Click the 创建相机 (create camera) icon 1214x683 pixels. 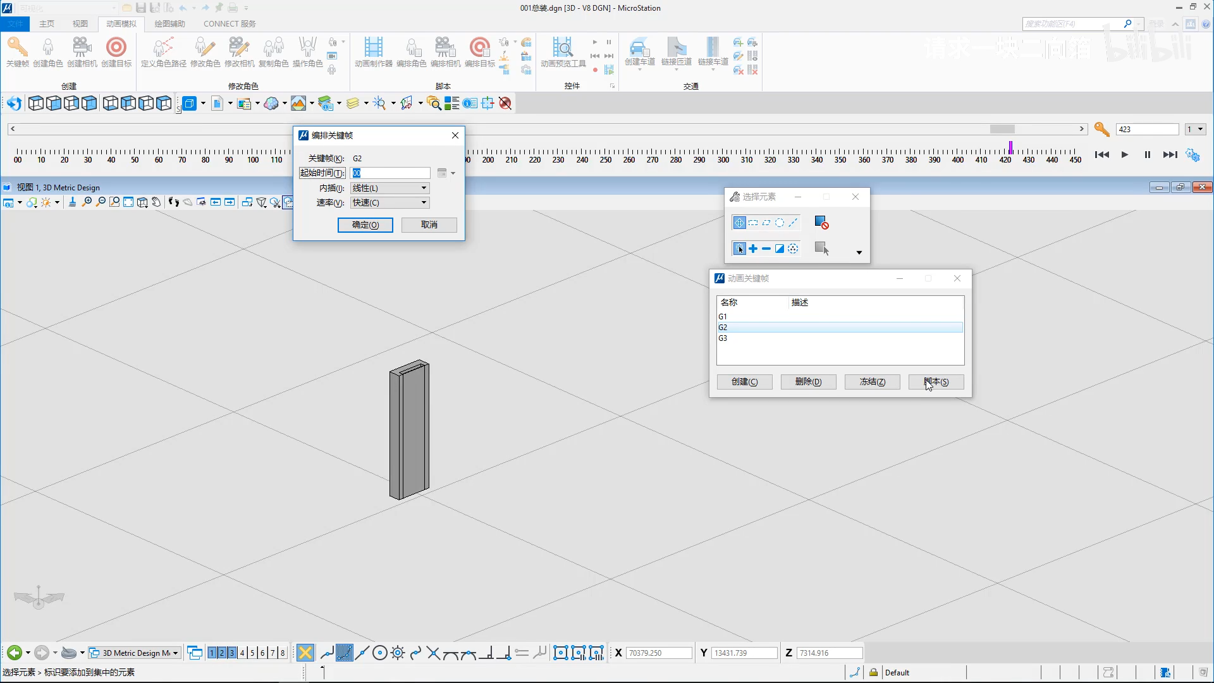tap(82, 48)
